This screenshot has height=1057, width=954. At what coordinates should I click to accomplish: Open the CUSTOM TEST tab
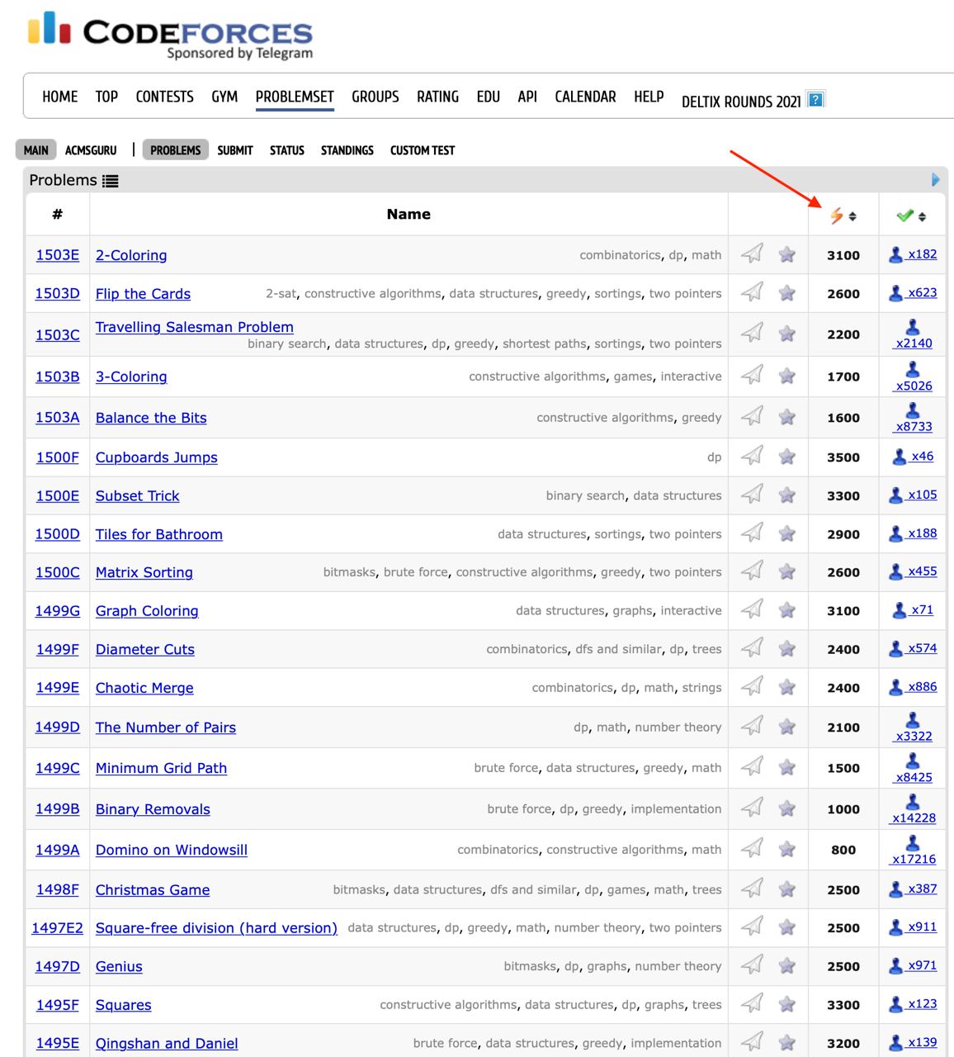423,150
